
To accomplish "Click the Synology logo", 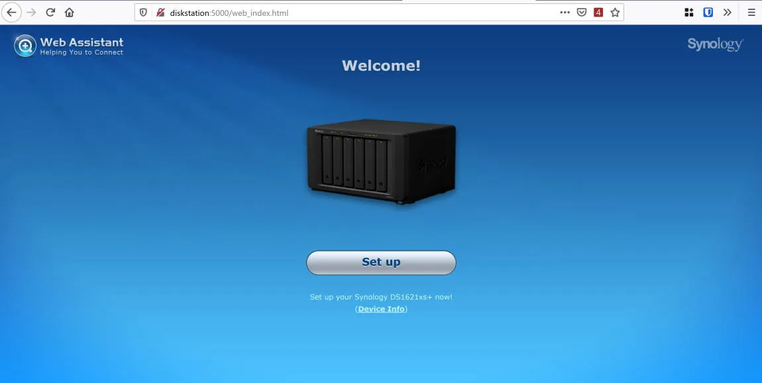I will 715,44.
